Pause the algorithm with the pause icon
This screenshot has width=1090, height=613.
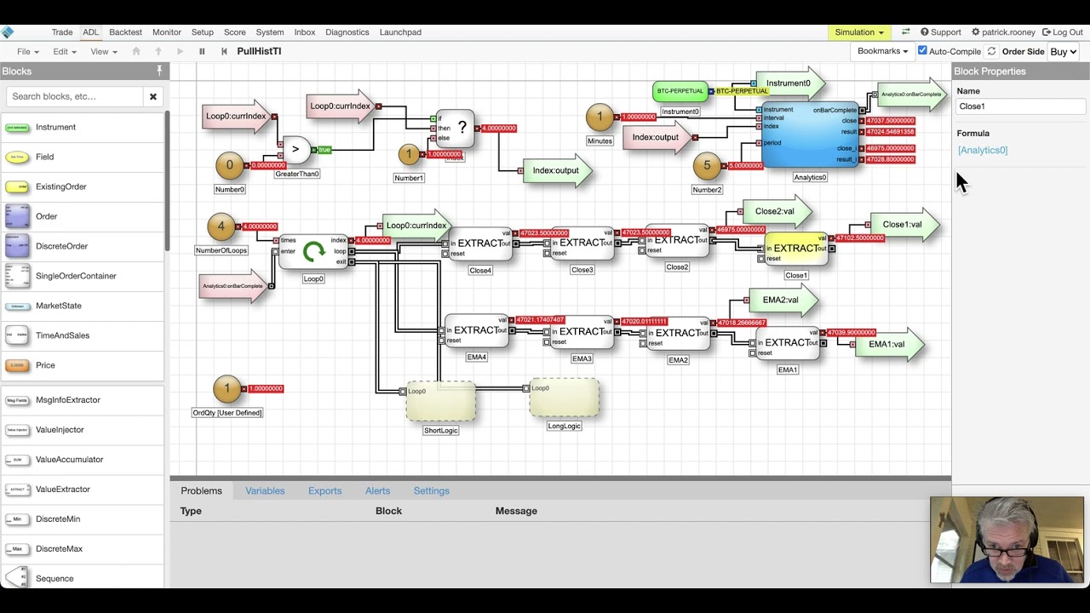202,52
